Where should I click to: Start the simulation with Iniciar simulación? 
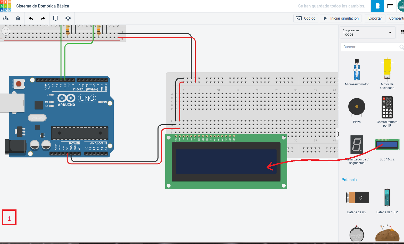pos(341,18)
